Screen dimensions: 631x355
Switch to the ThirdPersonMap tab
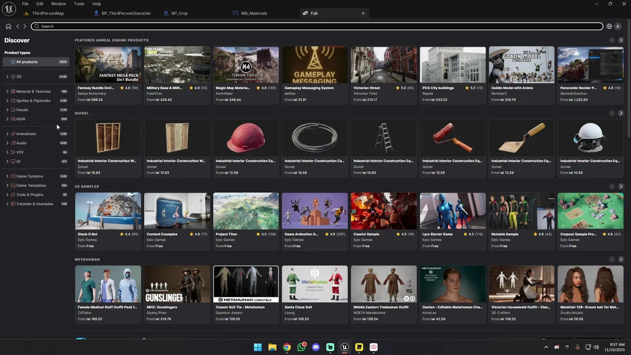pyautogui.click(x=48, y=13)
